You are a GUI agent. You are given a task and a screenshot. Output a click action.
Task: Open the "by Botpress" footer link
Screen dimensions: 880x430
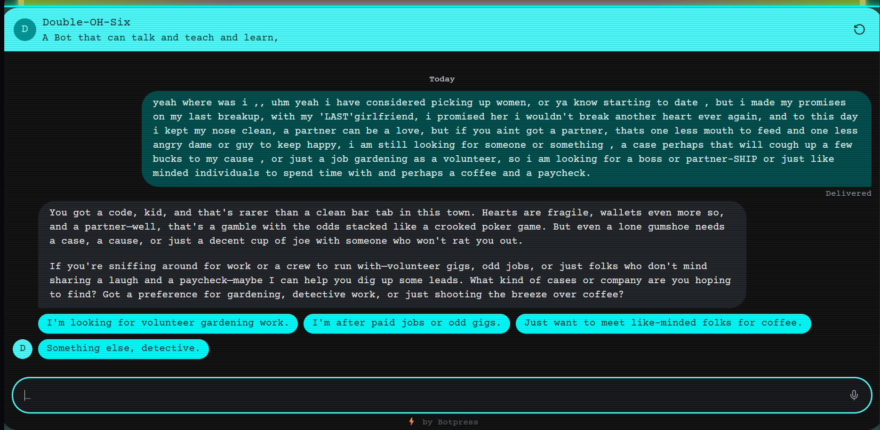(450, 422)
